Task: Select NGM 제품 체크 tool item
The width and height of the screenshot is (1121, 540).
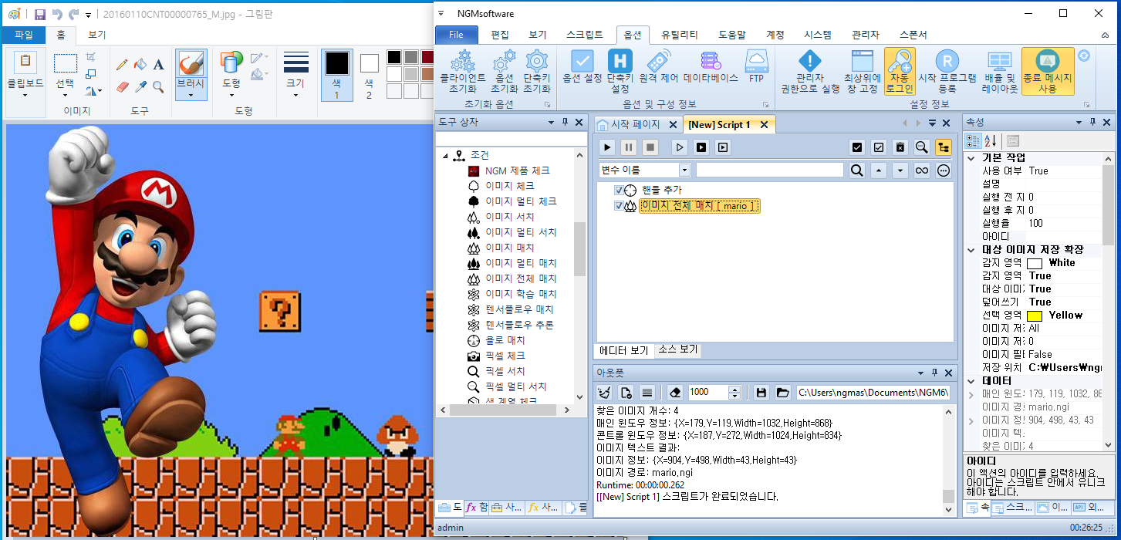Action: (x=517, y=170)
